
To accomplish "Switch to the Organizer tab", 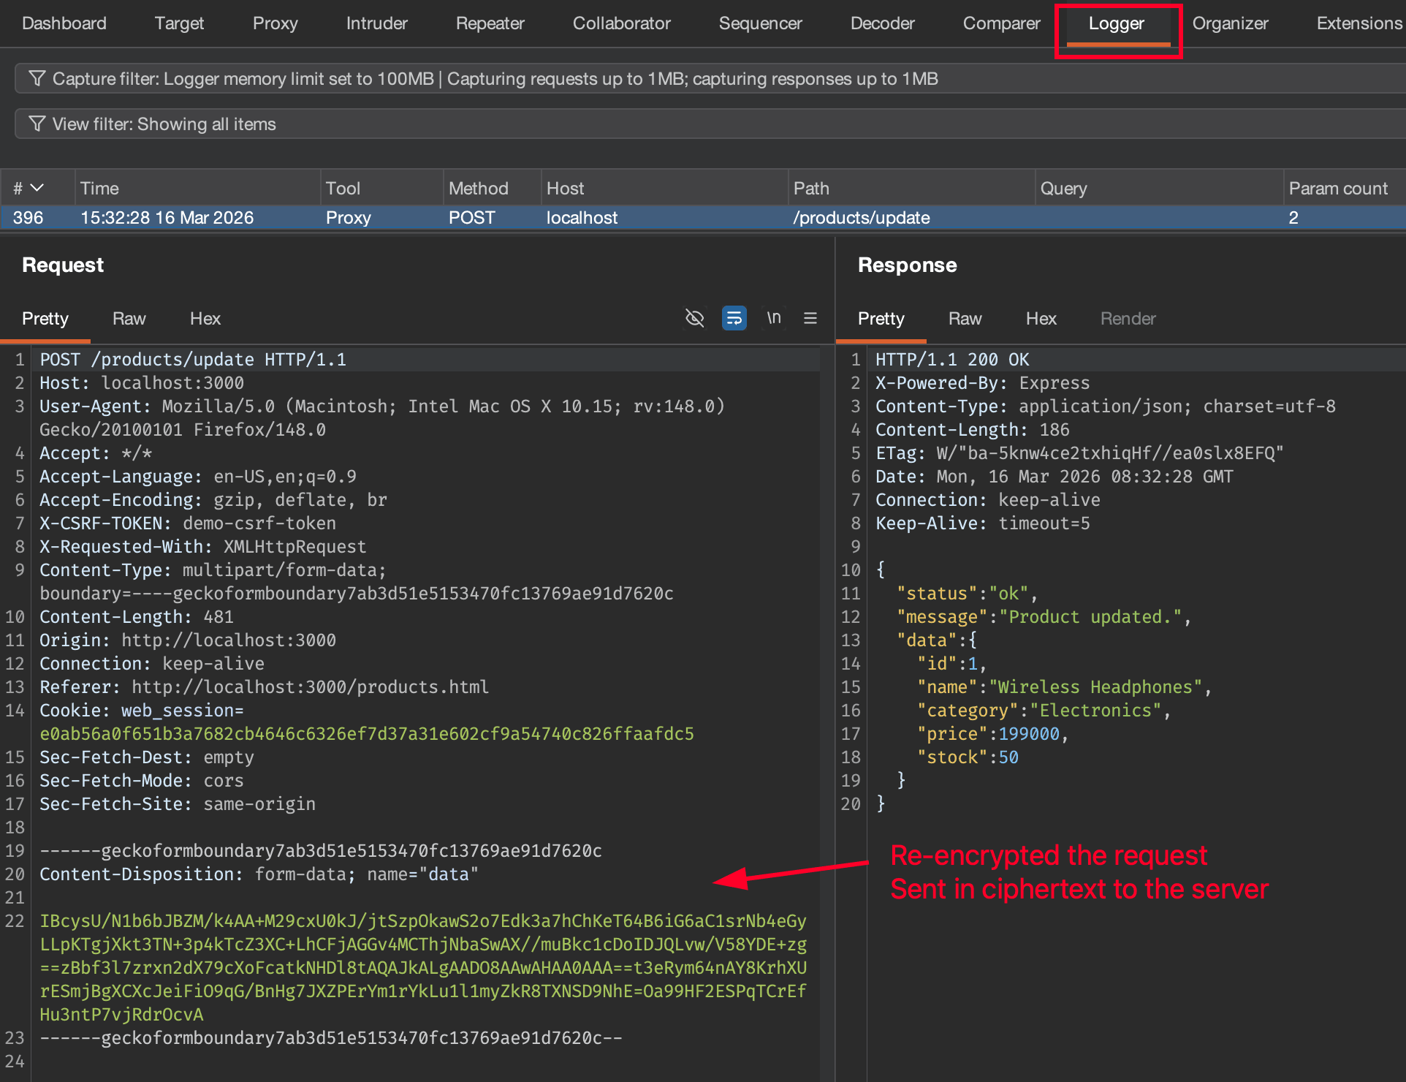I will (1231, 23).
